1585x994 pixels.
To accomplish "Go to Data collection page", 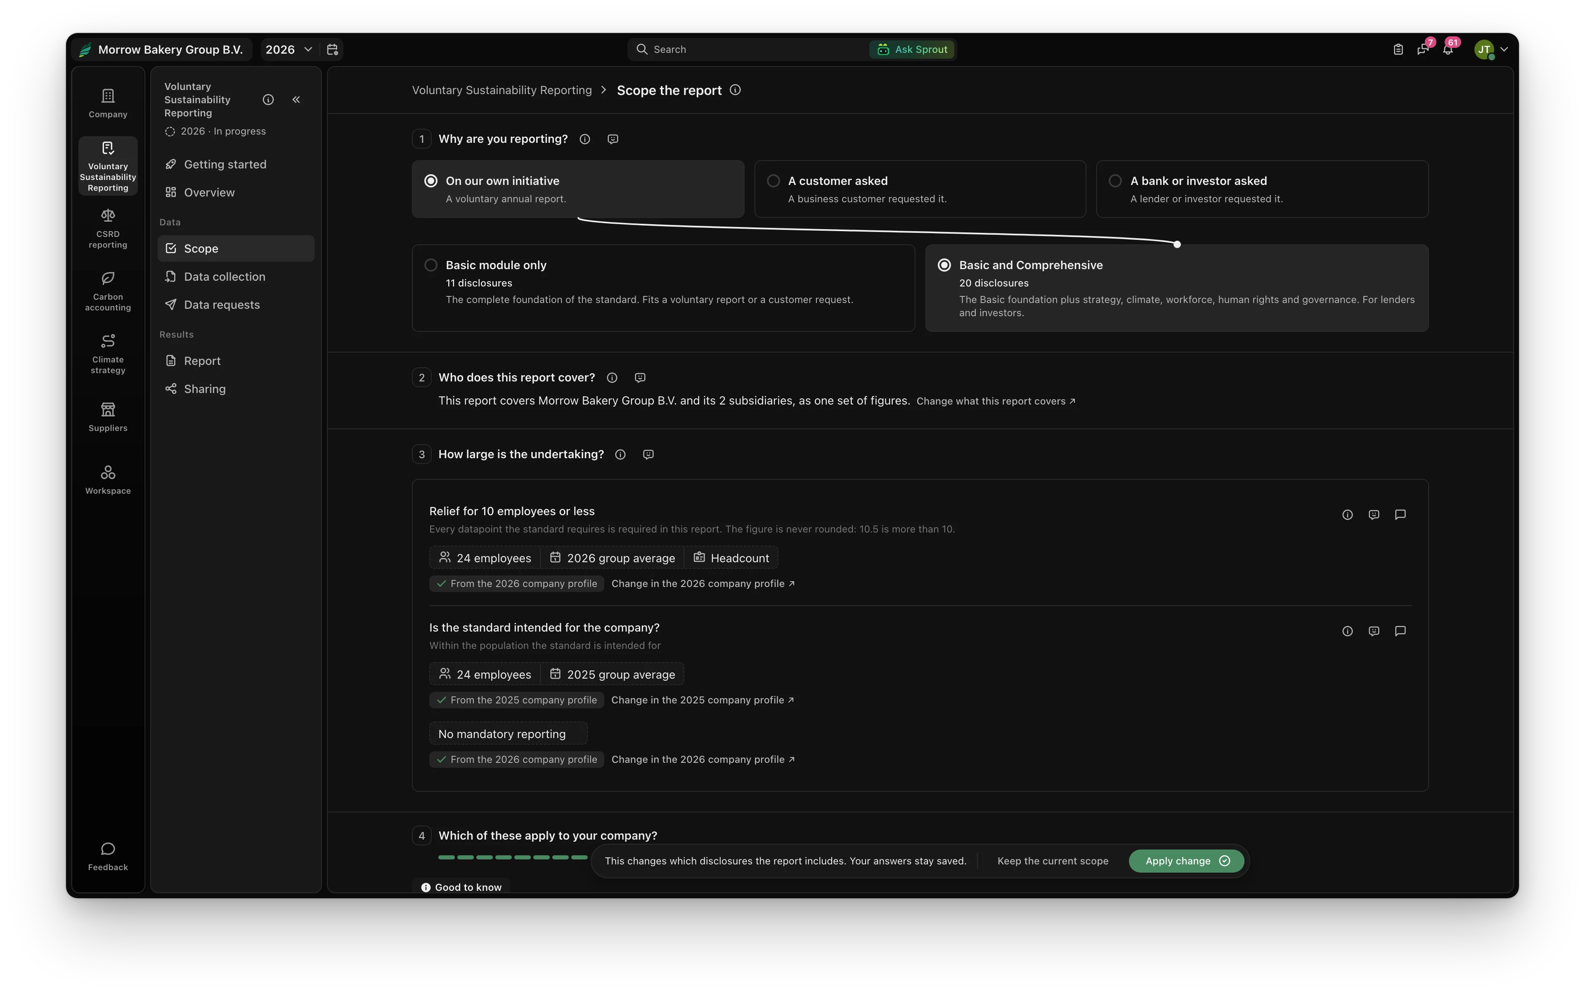I will pos(236,277).
